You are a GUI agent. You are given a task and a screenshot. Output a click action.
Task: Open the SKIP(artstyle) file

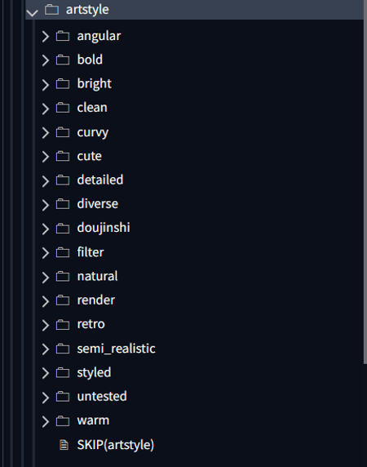pyautogui.click(x=115, y=445)
